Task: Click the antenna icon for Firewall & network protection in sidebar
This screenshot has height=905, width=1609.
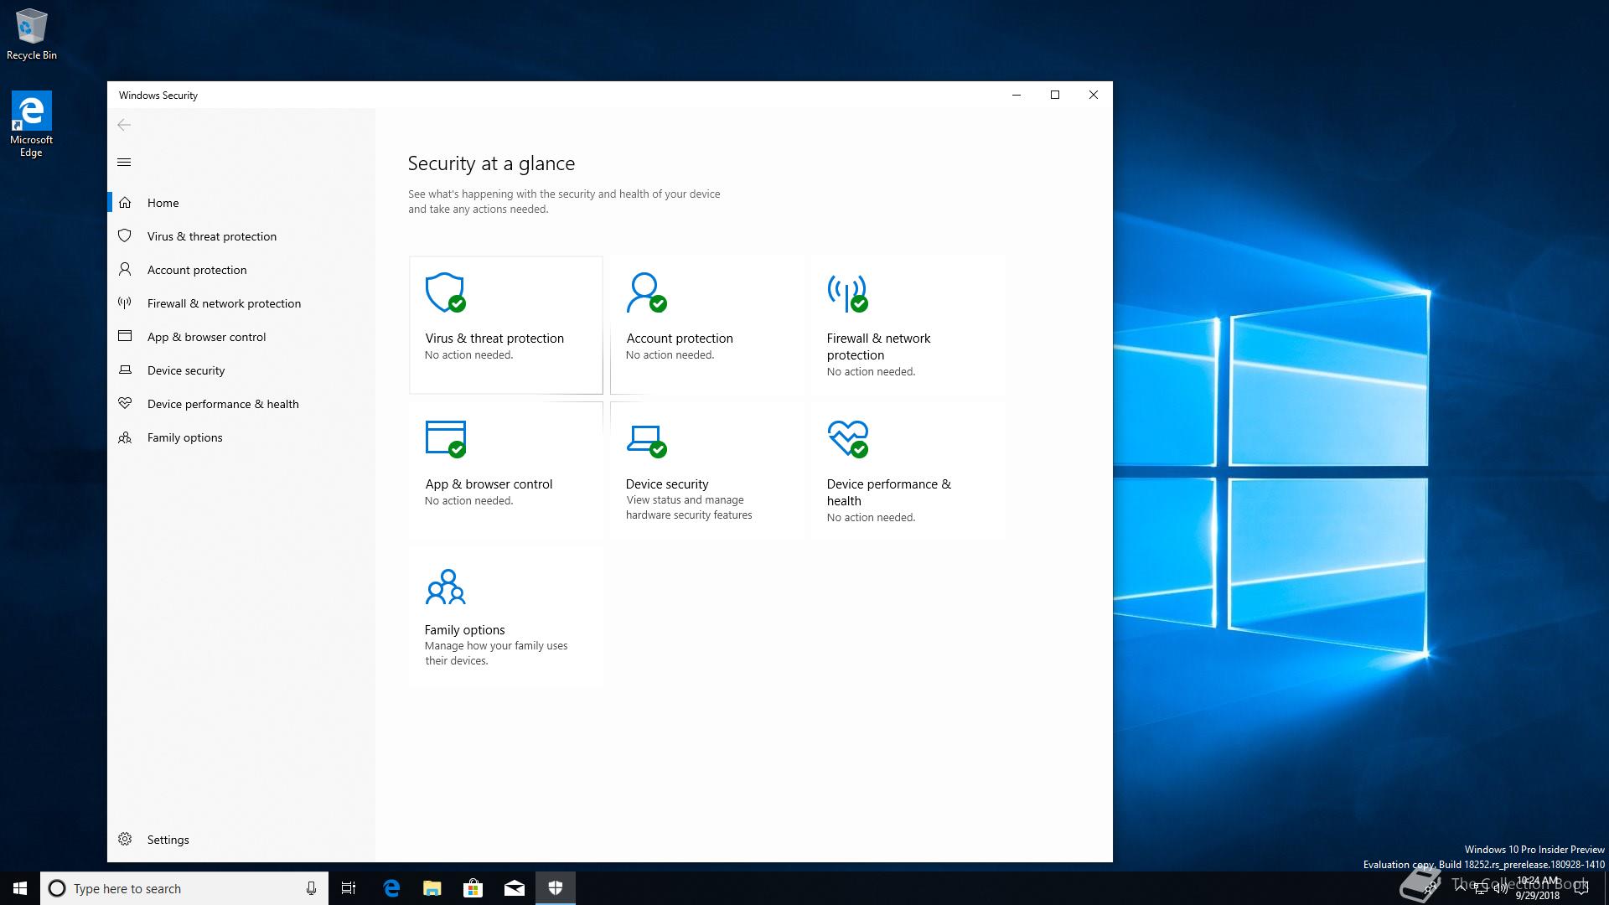Action: point(125,303)
